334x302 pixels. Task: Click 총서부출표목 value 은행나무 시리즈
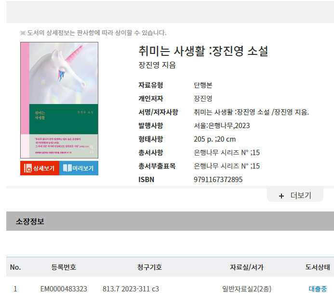click(227, 166)
